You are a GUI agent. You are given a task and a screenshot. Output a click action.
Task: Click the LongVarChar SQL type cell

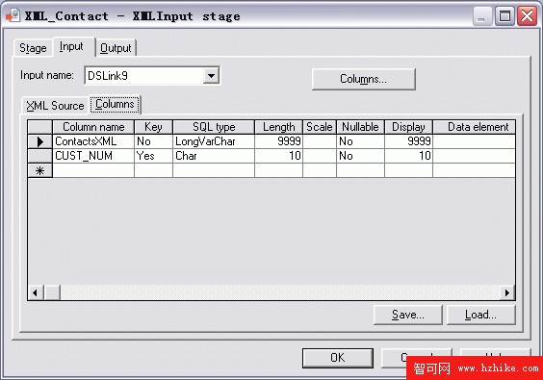point(214,141)
